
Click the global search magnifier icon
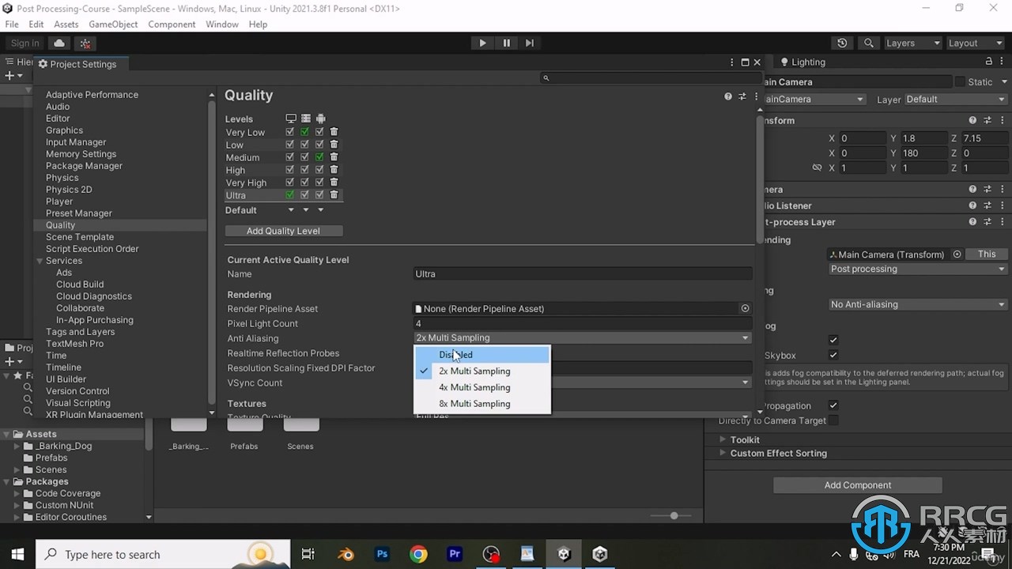point(869,43)
